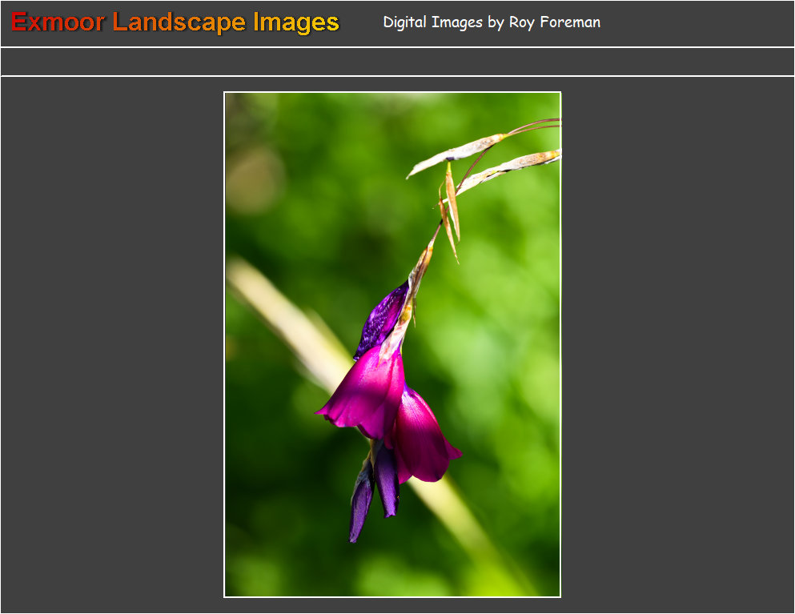Click the empty navigation bar below the header
The height and width of the screenshot is (614, 795).
click(x=397, y=62)
